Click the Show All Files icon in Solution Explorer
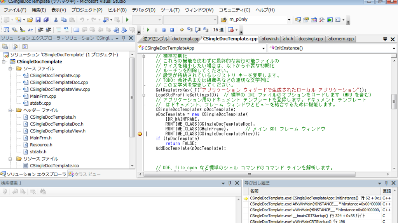 pos(15,47)
